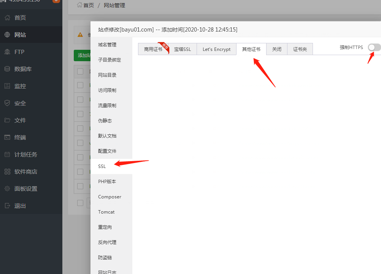Open 网站目录 settings
Viewport: 381px width, 274px height.
click(111, 75)
